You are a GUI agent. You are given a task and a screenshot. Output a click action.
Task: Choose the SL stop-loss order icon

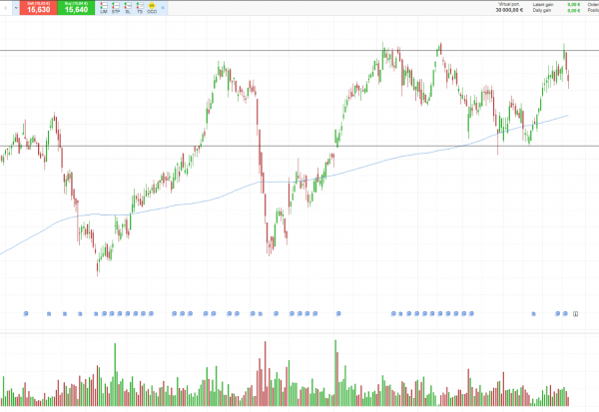tap(128, 8)
